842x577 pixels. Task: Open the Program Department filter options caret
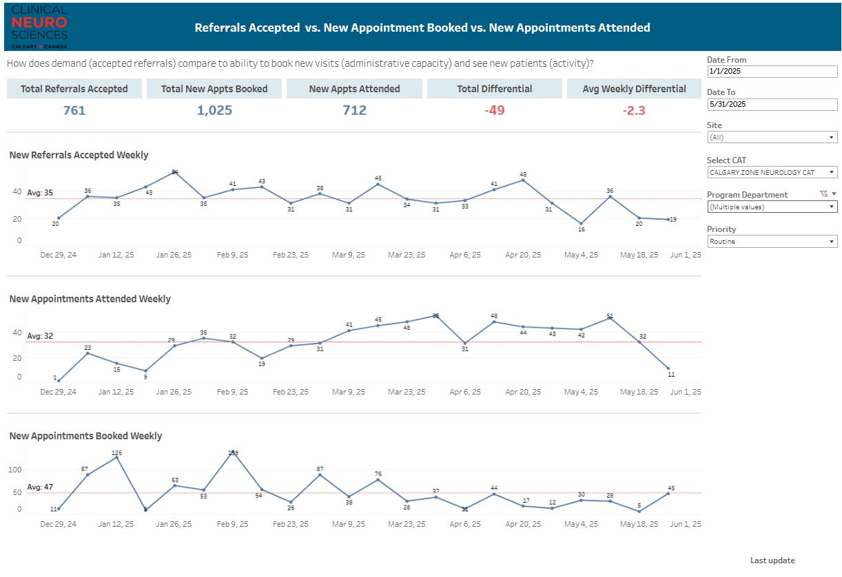point(834,194)
